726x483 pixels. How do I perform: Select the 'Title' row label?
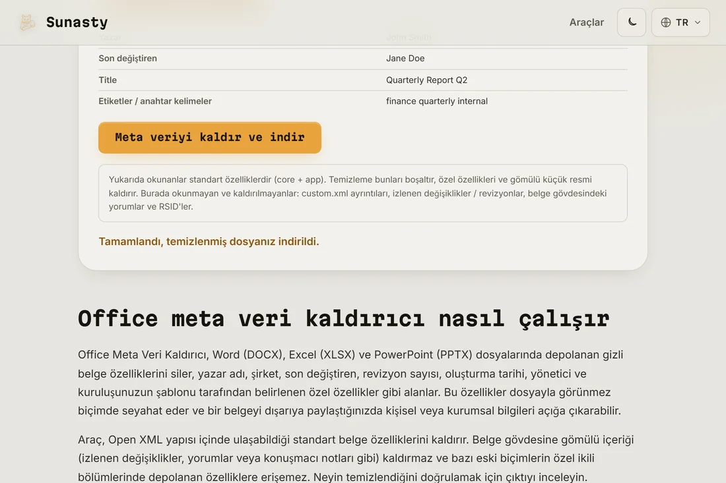(108, 80)
